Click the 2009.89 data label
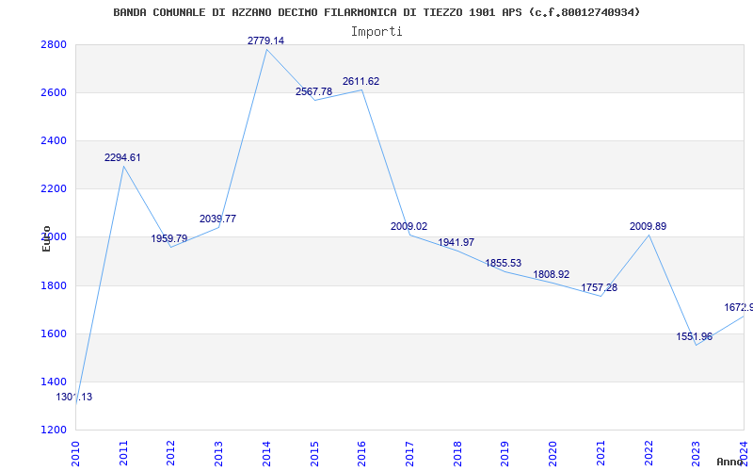The height and width of the screenshot is (471, 753). tap(648, 226)
